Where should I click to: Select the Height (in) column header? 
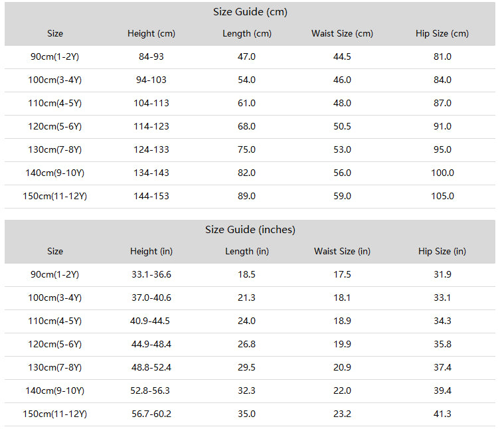point(151,251)
